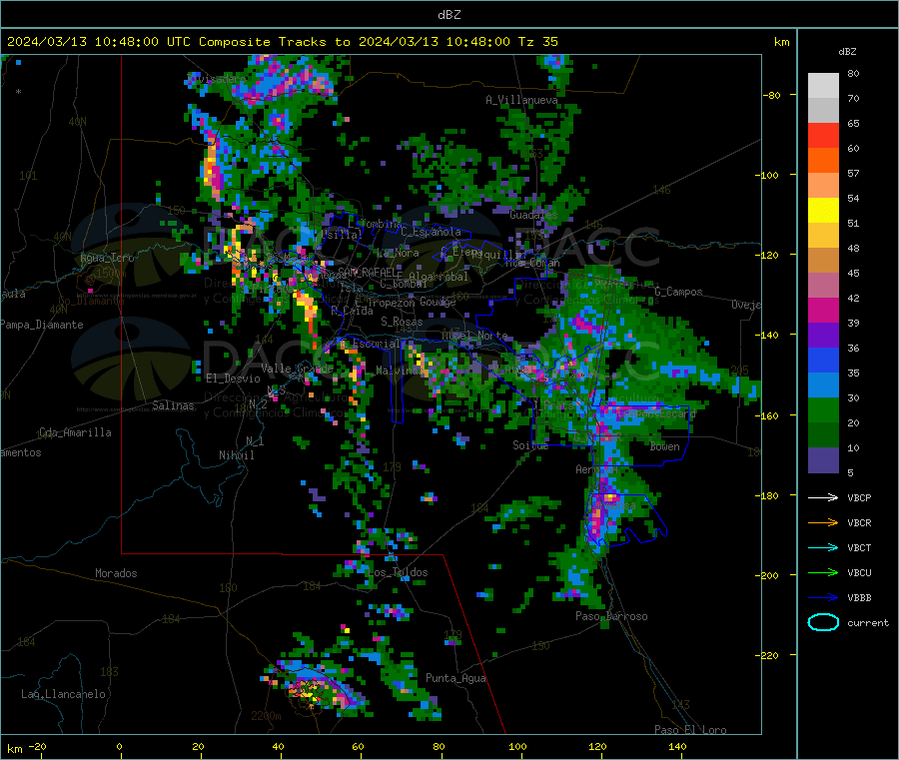
Task: Click the 'Los_Toldos' map label
Action: coord(398,572)
